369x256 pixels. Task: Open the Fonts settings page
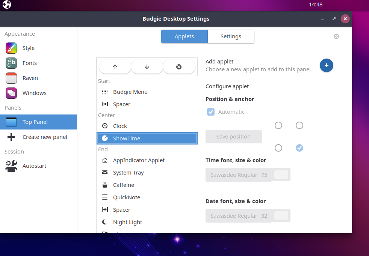29,63
